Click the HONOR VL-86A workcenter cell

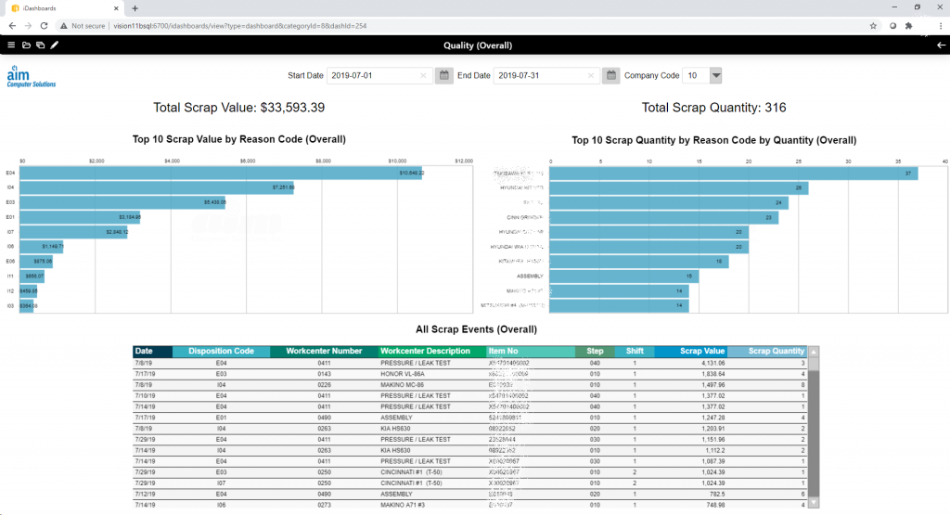tap(403, 374)
